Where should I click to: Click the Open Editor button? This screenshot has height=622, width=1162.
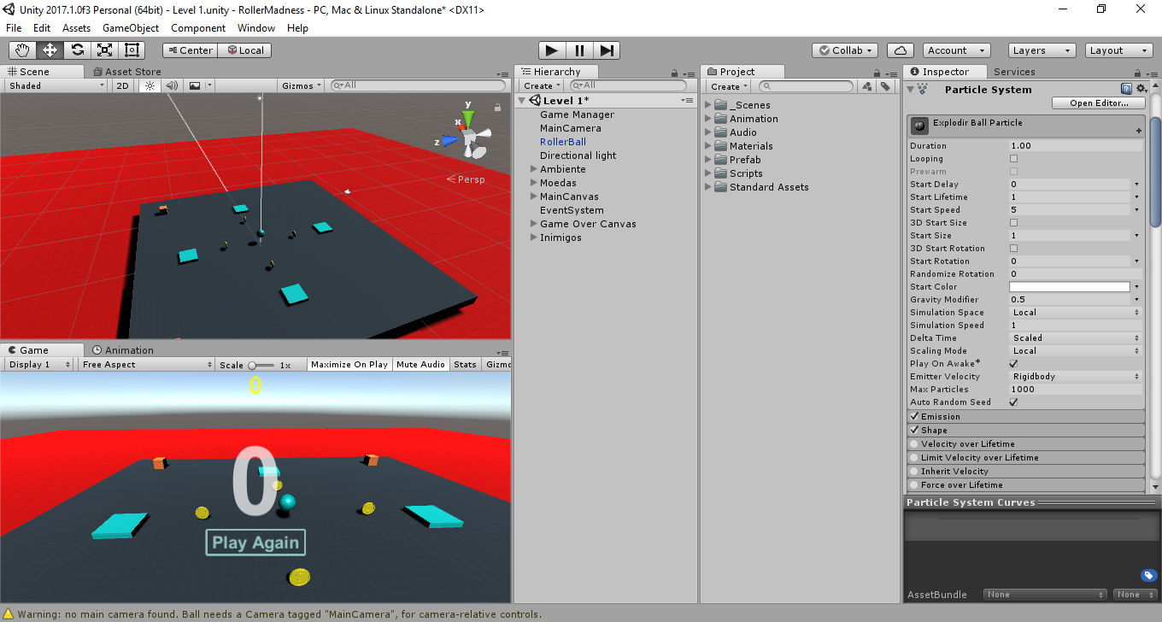point(1099,103)
